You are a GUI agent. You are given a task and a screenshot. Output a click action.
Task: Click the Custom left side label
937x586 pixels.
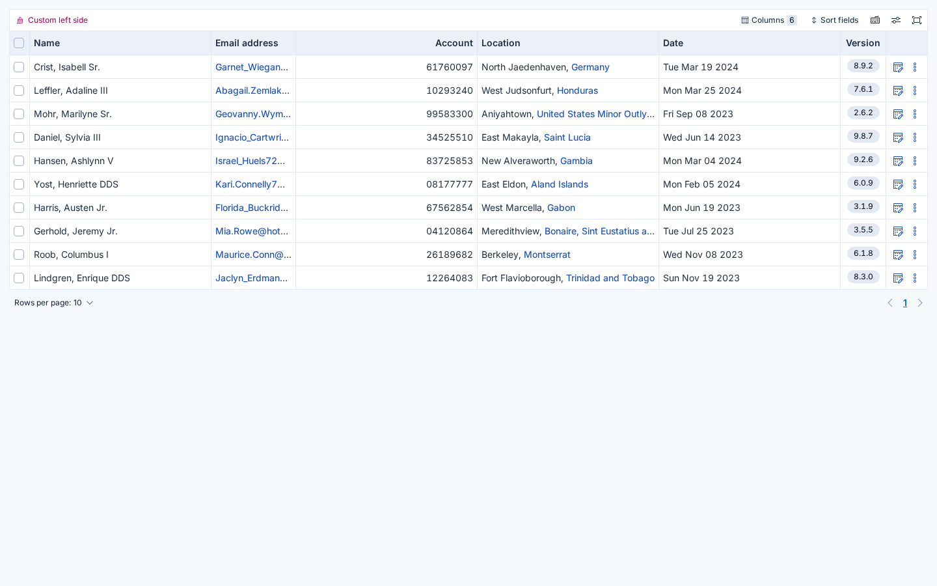point(52,20)
